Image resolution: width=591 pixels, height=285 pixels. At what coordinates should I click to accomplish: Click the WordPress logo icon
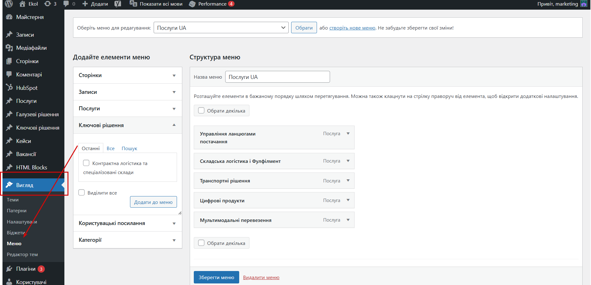coord(9,4)
